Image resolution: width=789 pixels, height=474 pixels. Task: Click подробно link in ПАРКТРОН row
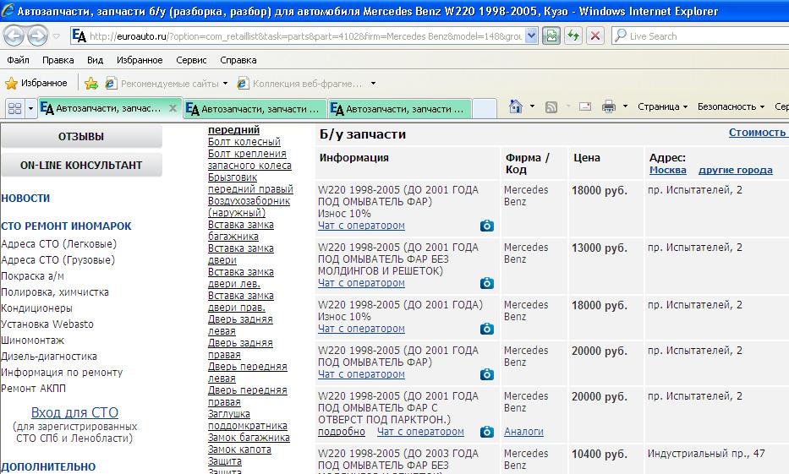click(x=342, y=431)
